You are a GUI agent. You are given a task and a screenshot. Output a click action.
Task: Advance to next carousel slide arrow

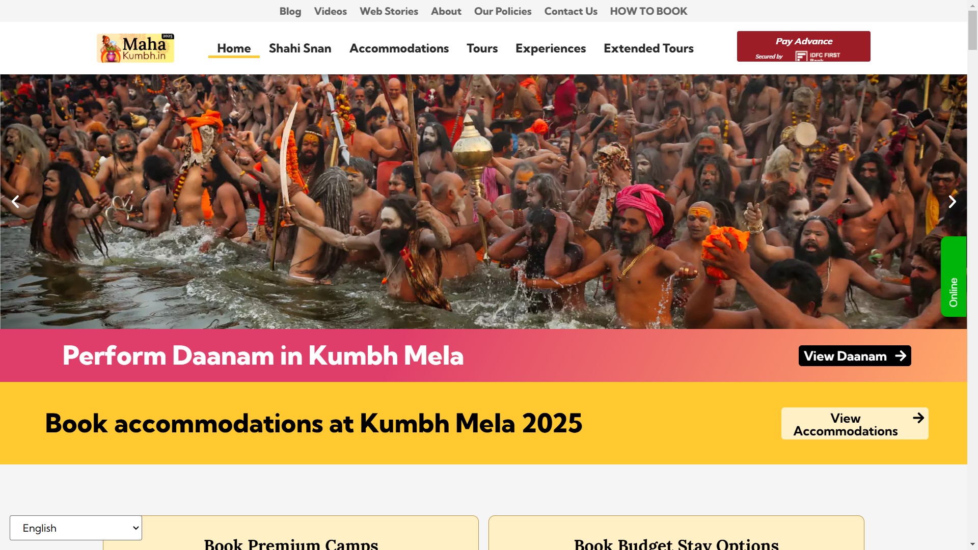pos(952,202)
